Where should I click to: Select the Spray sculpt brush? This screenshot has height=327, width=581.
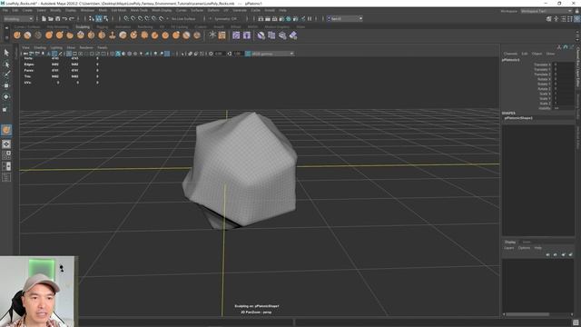(91, 35)
